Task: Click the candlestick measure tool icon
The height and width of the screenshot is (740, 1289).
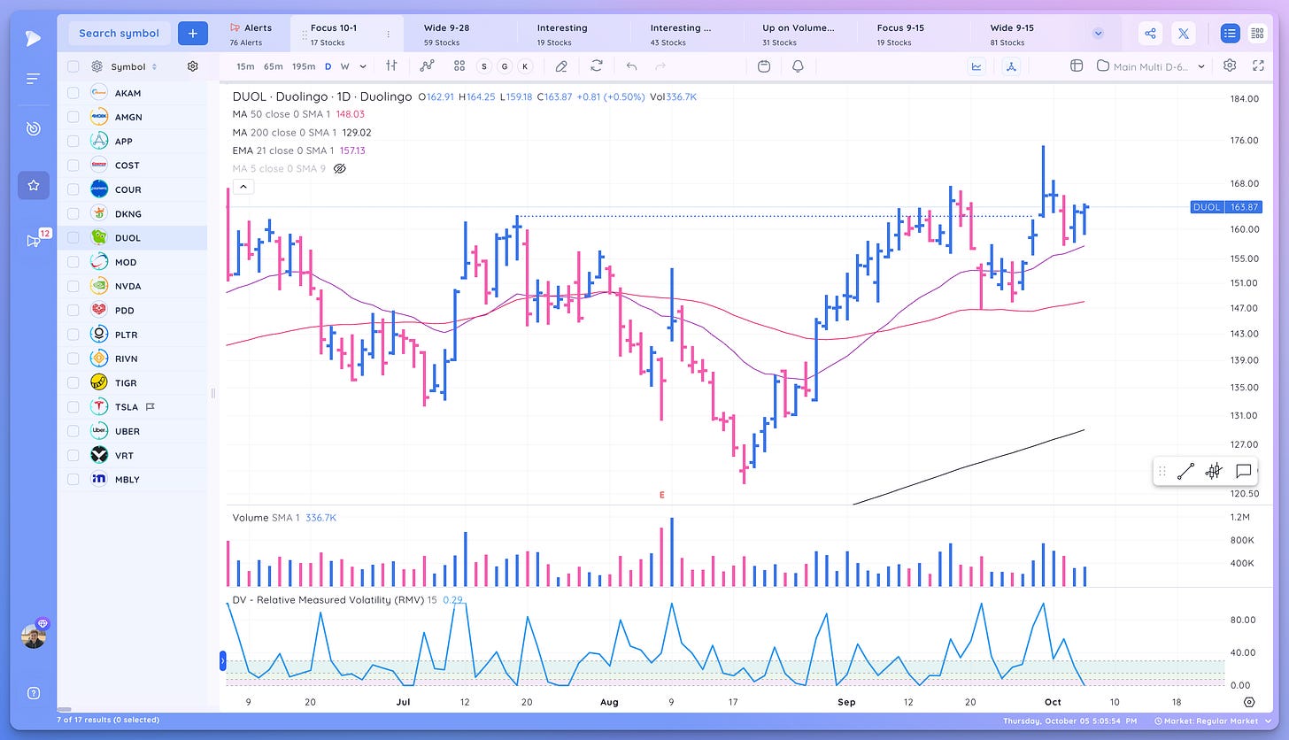Action: pyautogui.click(x=1214, y=471)
